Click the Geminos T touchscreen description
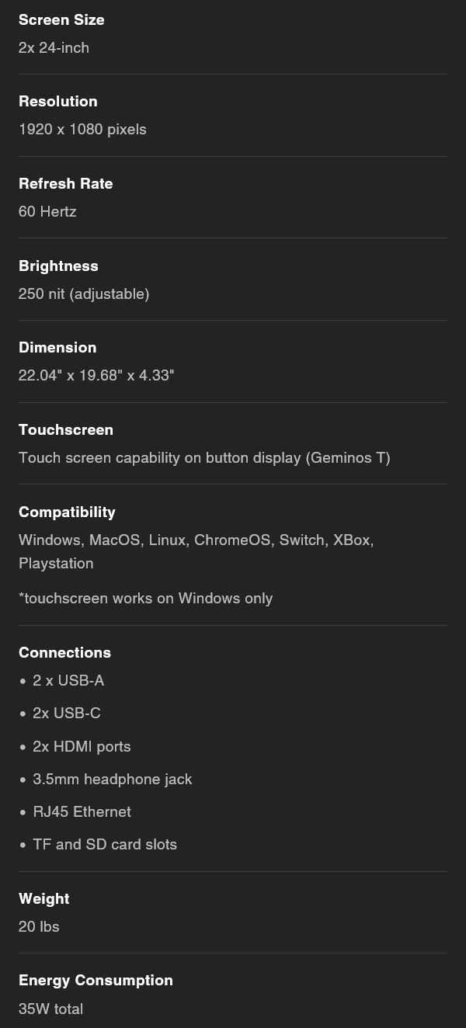This screenshot has width=466, height=1028. click(x=204, y=458)
